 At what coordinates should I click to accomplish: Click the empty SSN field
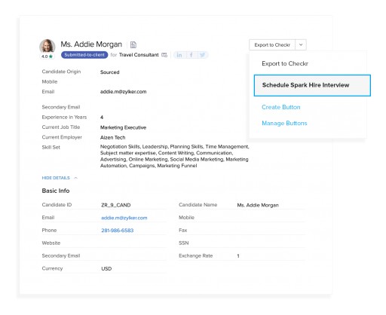(x=271, y=243)
